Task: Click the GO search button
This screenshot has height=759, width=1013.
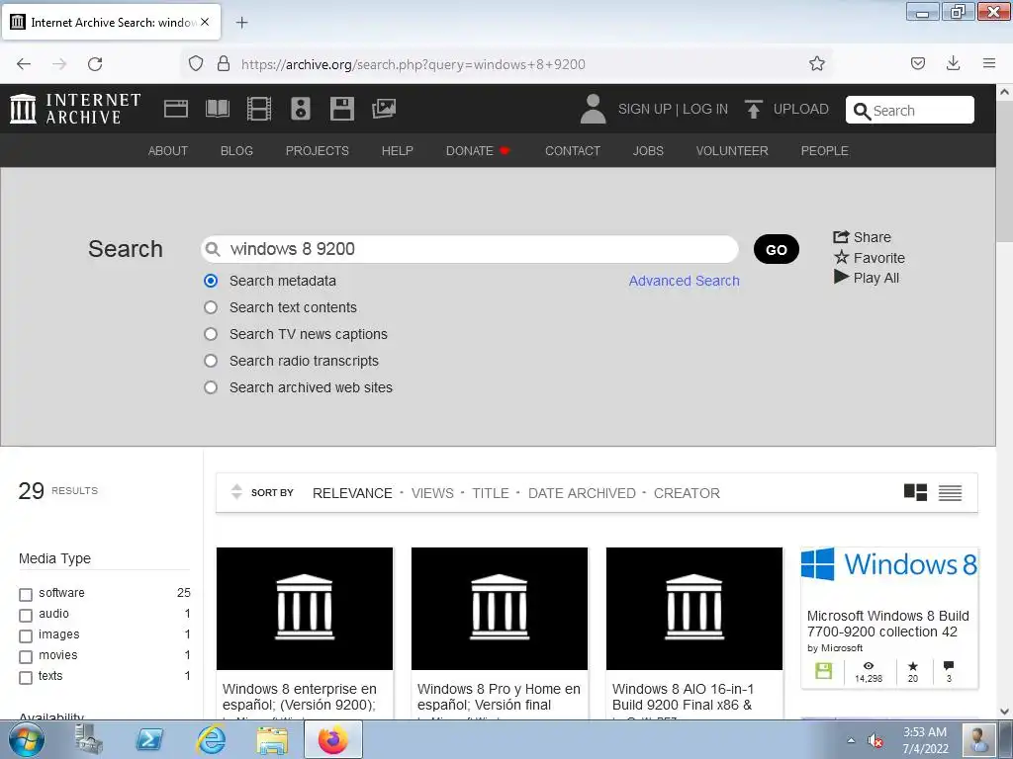Action: pyautogui.click(x=776, y=249)
